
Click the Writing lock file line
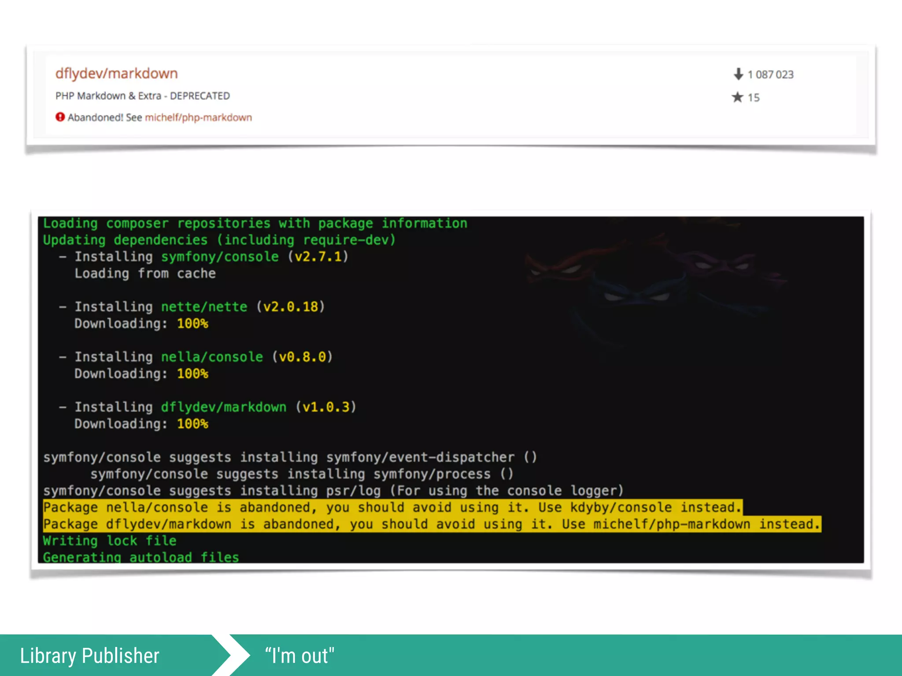pos(110,541)
